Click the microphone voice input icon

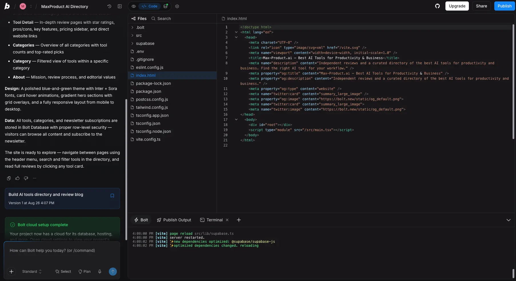click(100, 272)
